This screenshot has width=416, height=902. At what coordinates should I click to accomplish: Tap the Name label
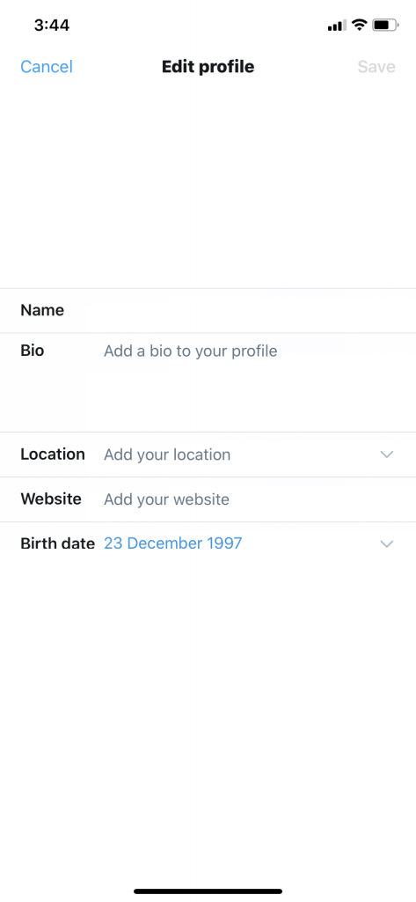pyautogui.click(x=42, y=311)
